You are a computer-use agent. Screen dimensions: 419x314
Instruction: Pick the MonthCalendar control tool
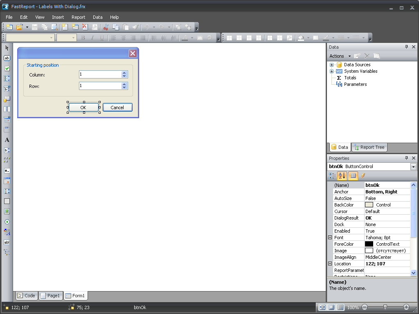(7, 181)
